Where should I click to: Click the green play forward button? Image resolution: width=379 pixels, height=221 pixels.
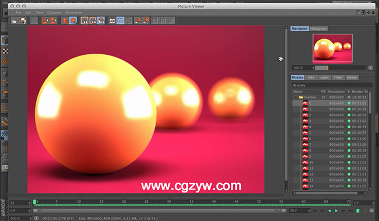coord(336,211)
